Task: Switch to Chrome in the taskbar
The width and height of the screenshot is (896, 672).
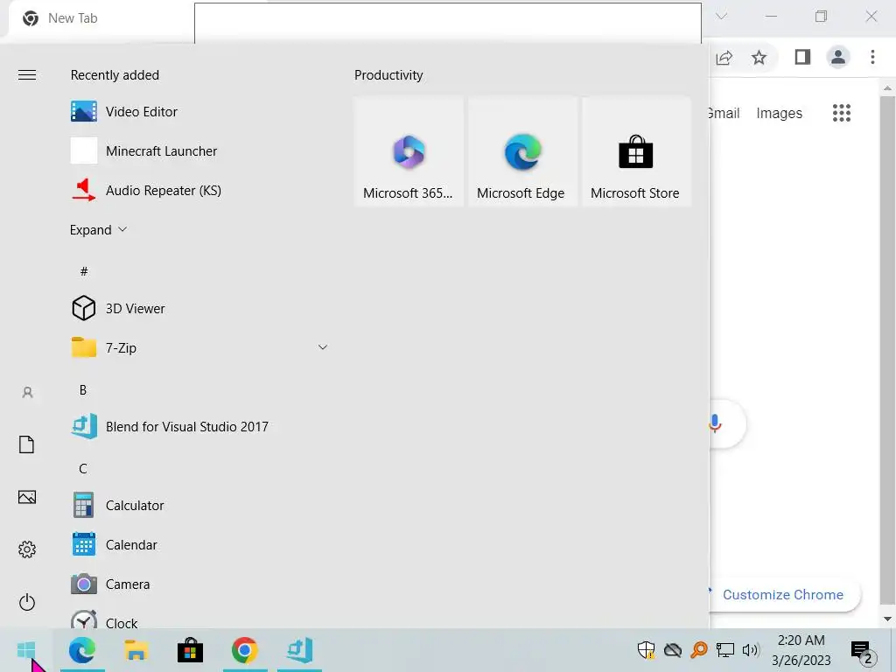Action: pyautogui.click(x=245, y=650)
